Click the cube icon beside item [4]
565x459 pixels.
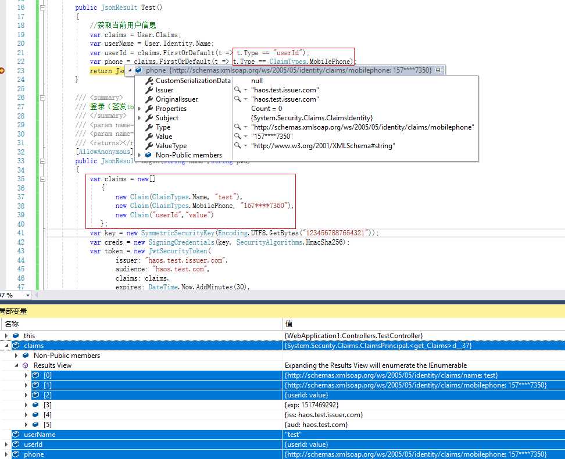click(x=35, y=415)
